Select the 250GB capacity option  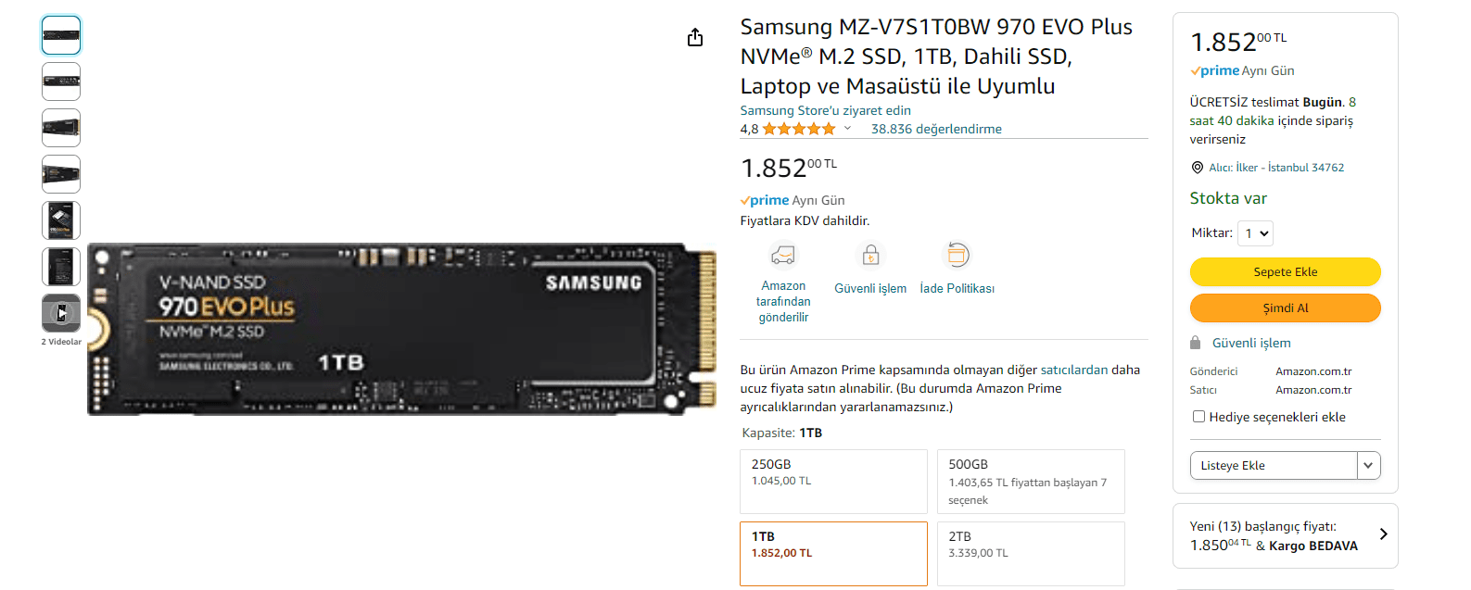point(833,481)
